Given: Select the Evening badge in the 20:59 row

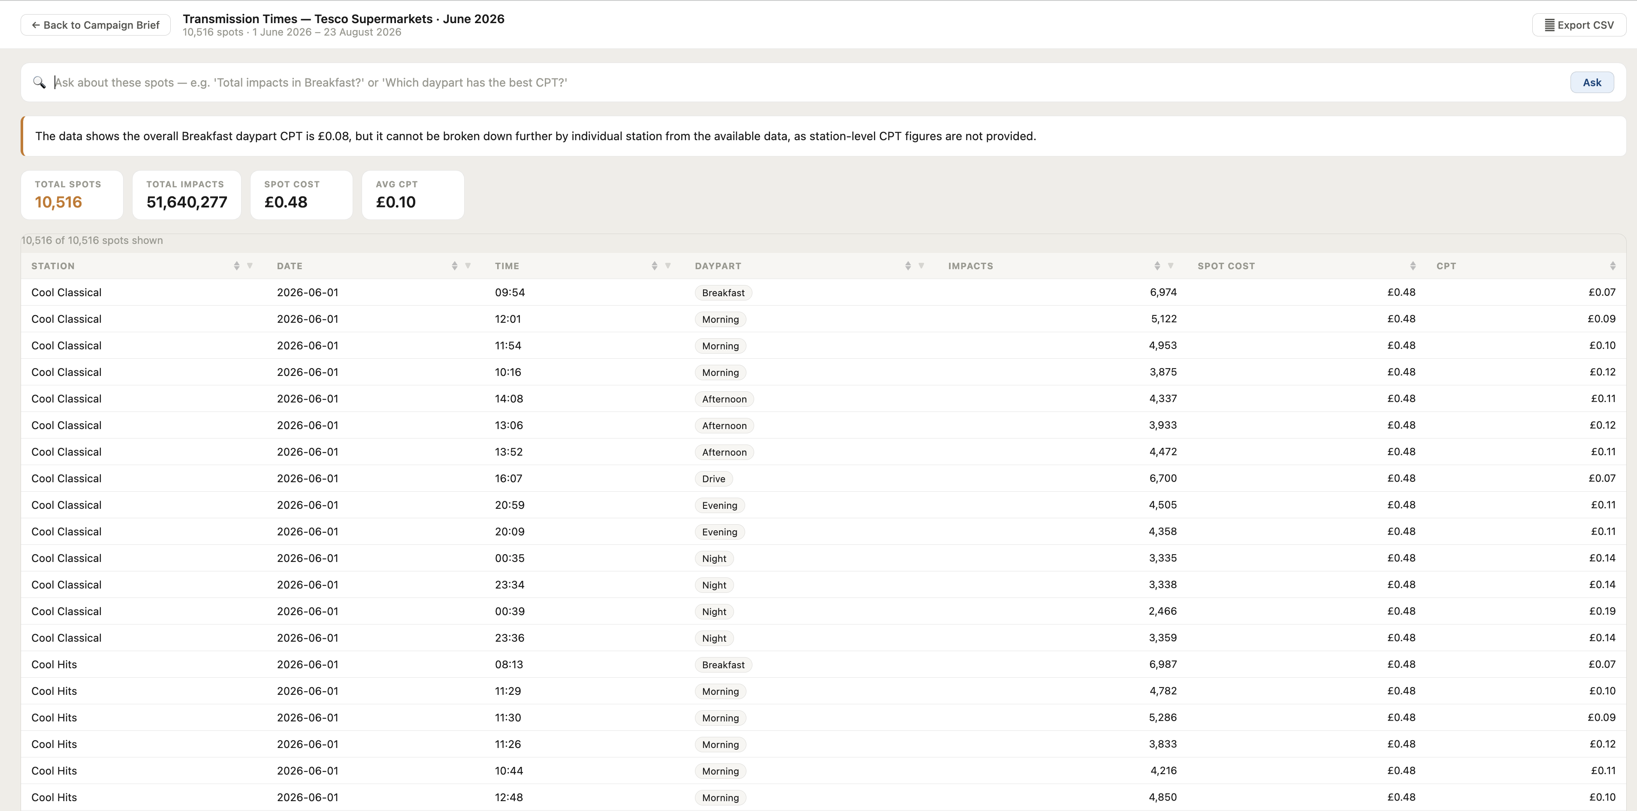Looking at the screenshot, I should point(719,505).
